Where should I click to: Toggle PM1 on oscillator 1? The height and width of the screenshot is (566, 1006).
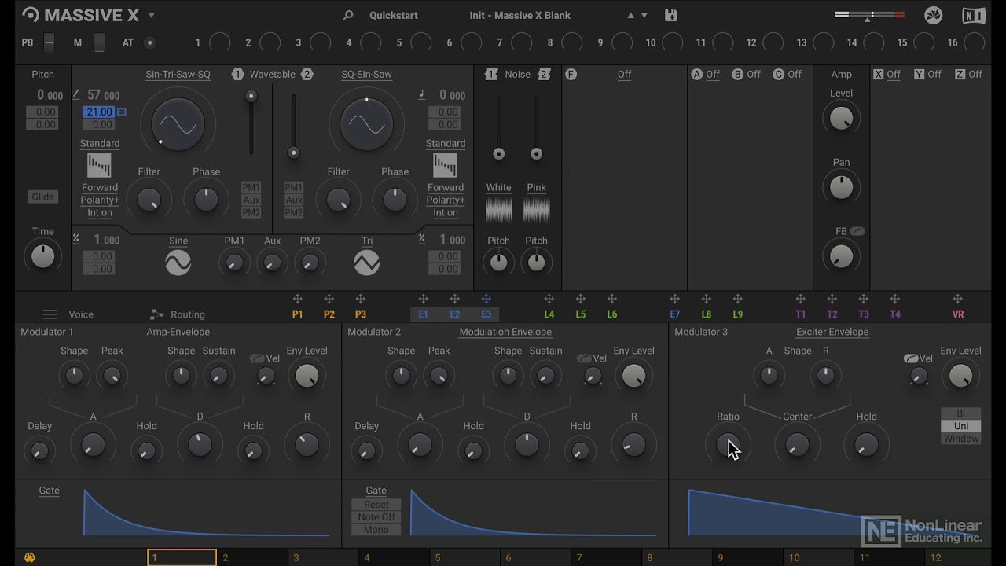tap(251, 187)
